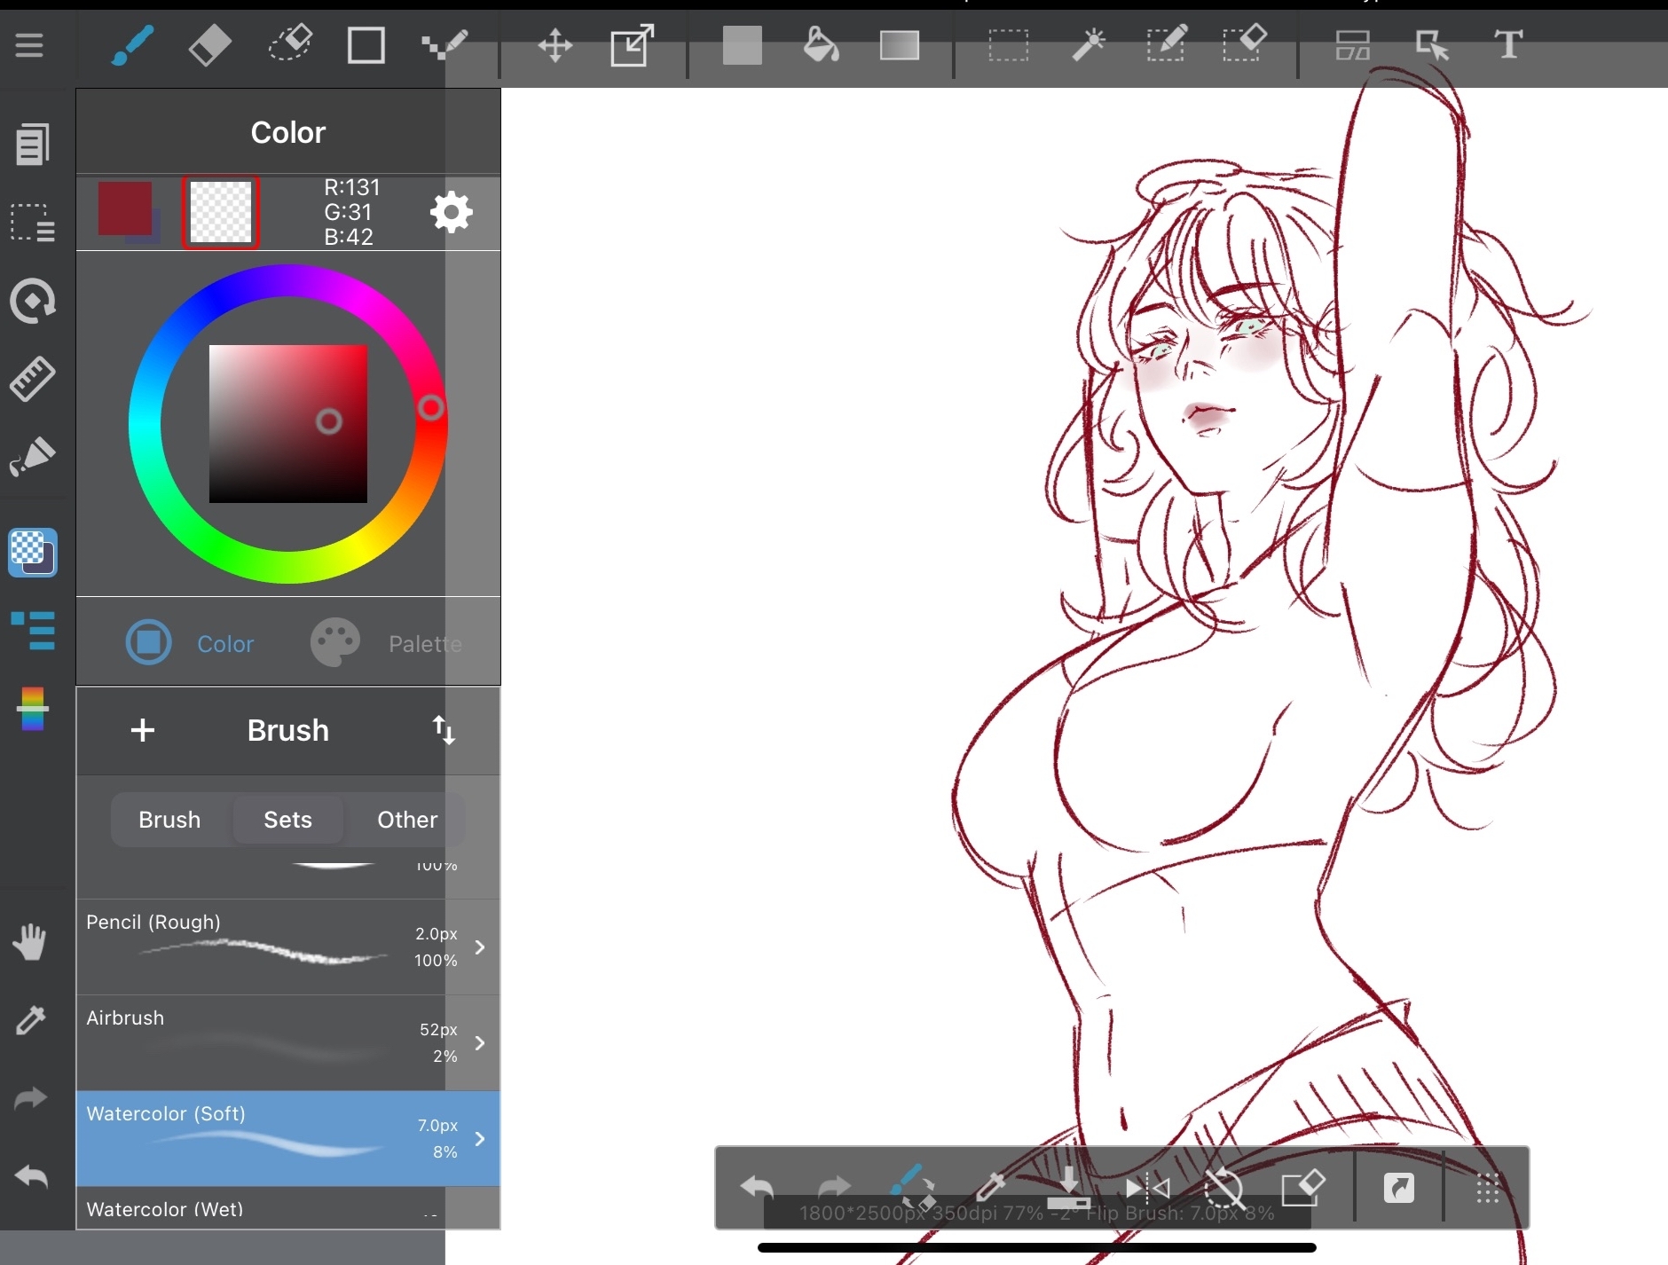Select the Gradient tool
This screenshot has height=1265, width=1668.
[899, 44]
